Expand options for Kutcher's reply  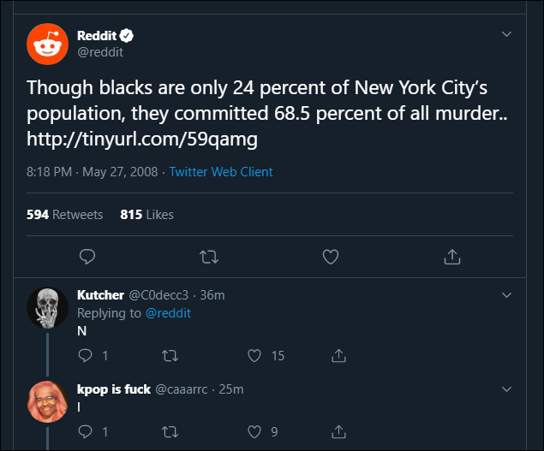506,295
